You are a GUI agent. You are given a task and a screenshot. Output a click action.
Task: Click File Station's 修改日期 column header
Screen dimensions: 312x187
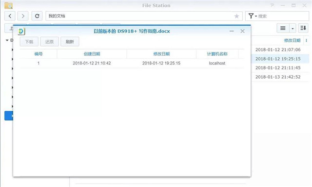(292, 40)
